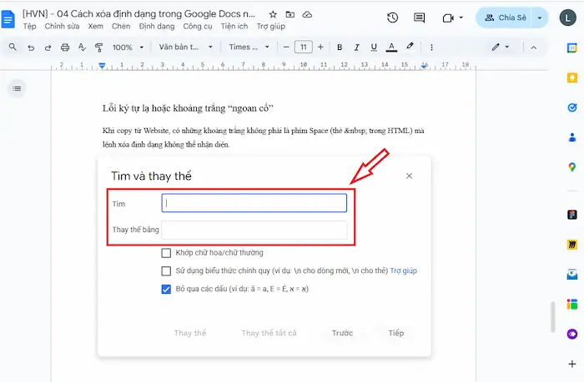
Task: Open the 'Định dạng' menu
Action: pos(157,27)
